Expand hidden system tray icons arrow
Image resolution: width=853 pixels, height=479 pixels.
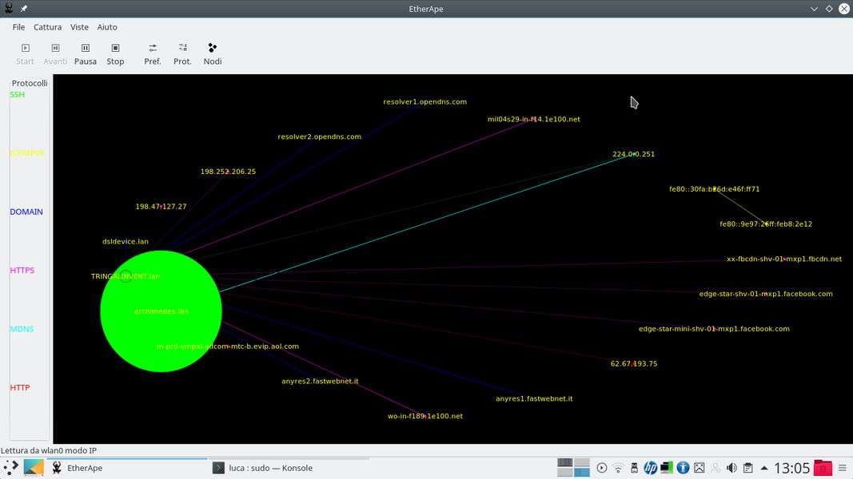[x=764, y=469]
